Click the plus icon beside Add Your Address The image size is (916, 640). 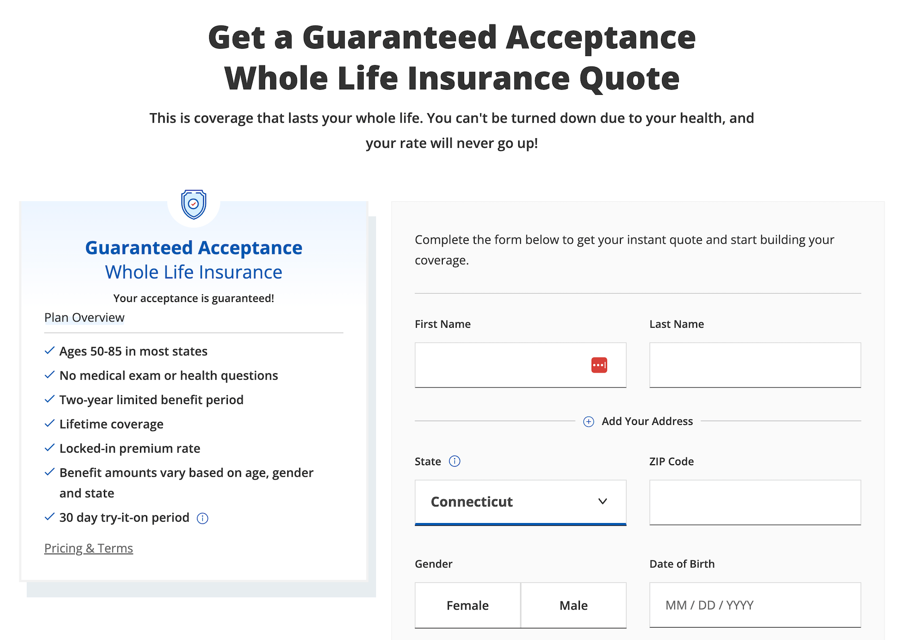pos(588,421)
